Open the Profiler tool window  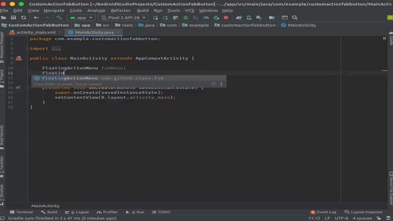point(107,212)
